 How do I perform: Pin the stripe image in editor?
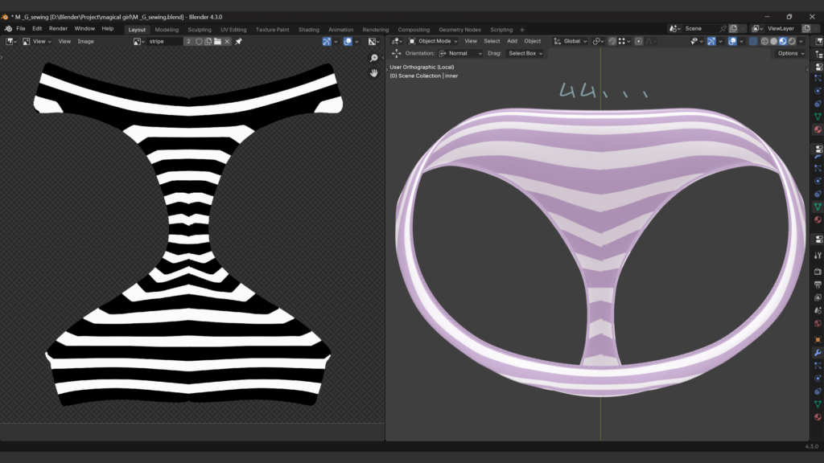[239, 41]
